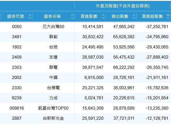Click sell volume 36,003,961
The image size is (171, 126).
[x=124, y=88]
